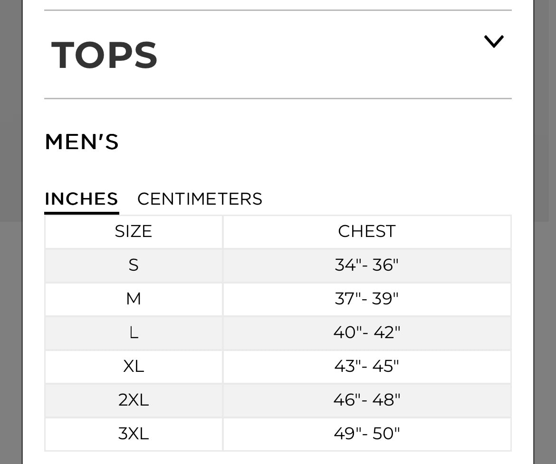Click the 46"- 48" chest measurement
Screen dimensions: 556x464
pyautogui.click(x=366, y=400)
